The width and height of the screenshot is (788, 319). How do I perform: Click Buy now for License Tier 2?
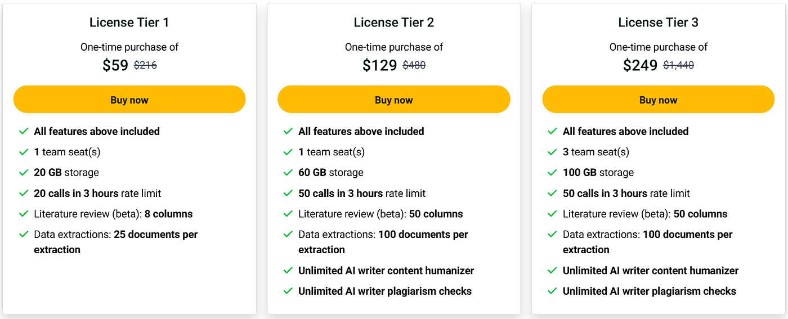click(394, 100)
